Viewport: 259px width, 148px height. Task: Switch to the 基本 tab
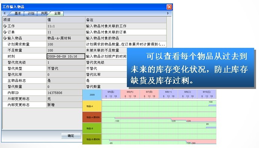point(17,13)
